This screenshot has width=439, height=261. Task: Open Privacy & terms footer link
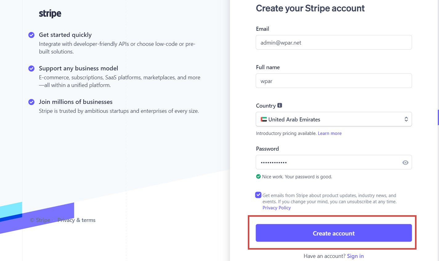tap(76, 220)
